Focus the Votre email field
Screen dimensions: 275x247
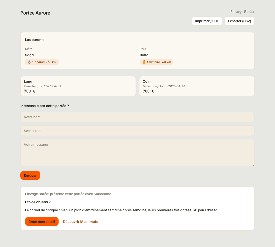[x=137, y=131]
